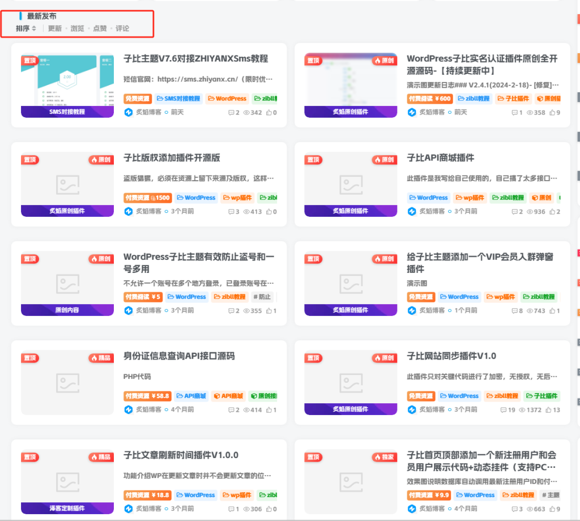Image resolution: width=580 pixels, height=521 pixels.
Task: Click author avatar on 子比实名认证 post
Action: coord(412,112)
